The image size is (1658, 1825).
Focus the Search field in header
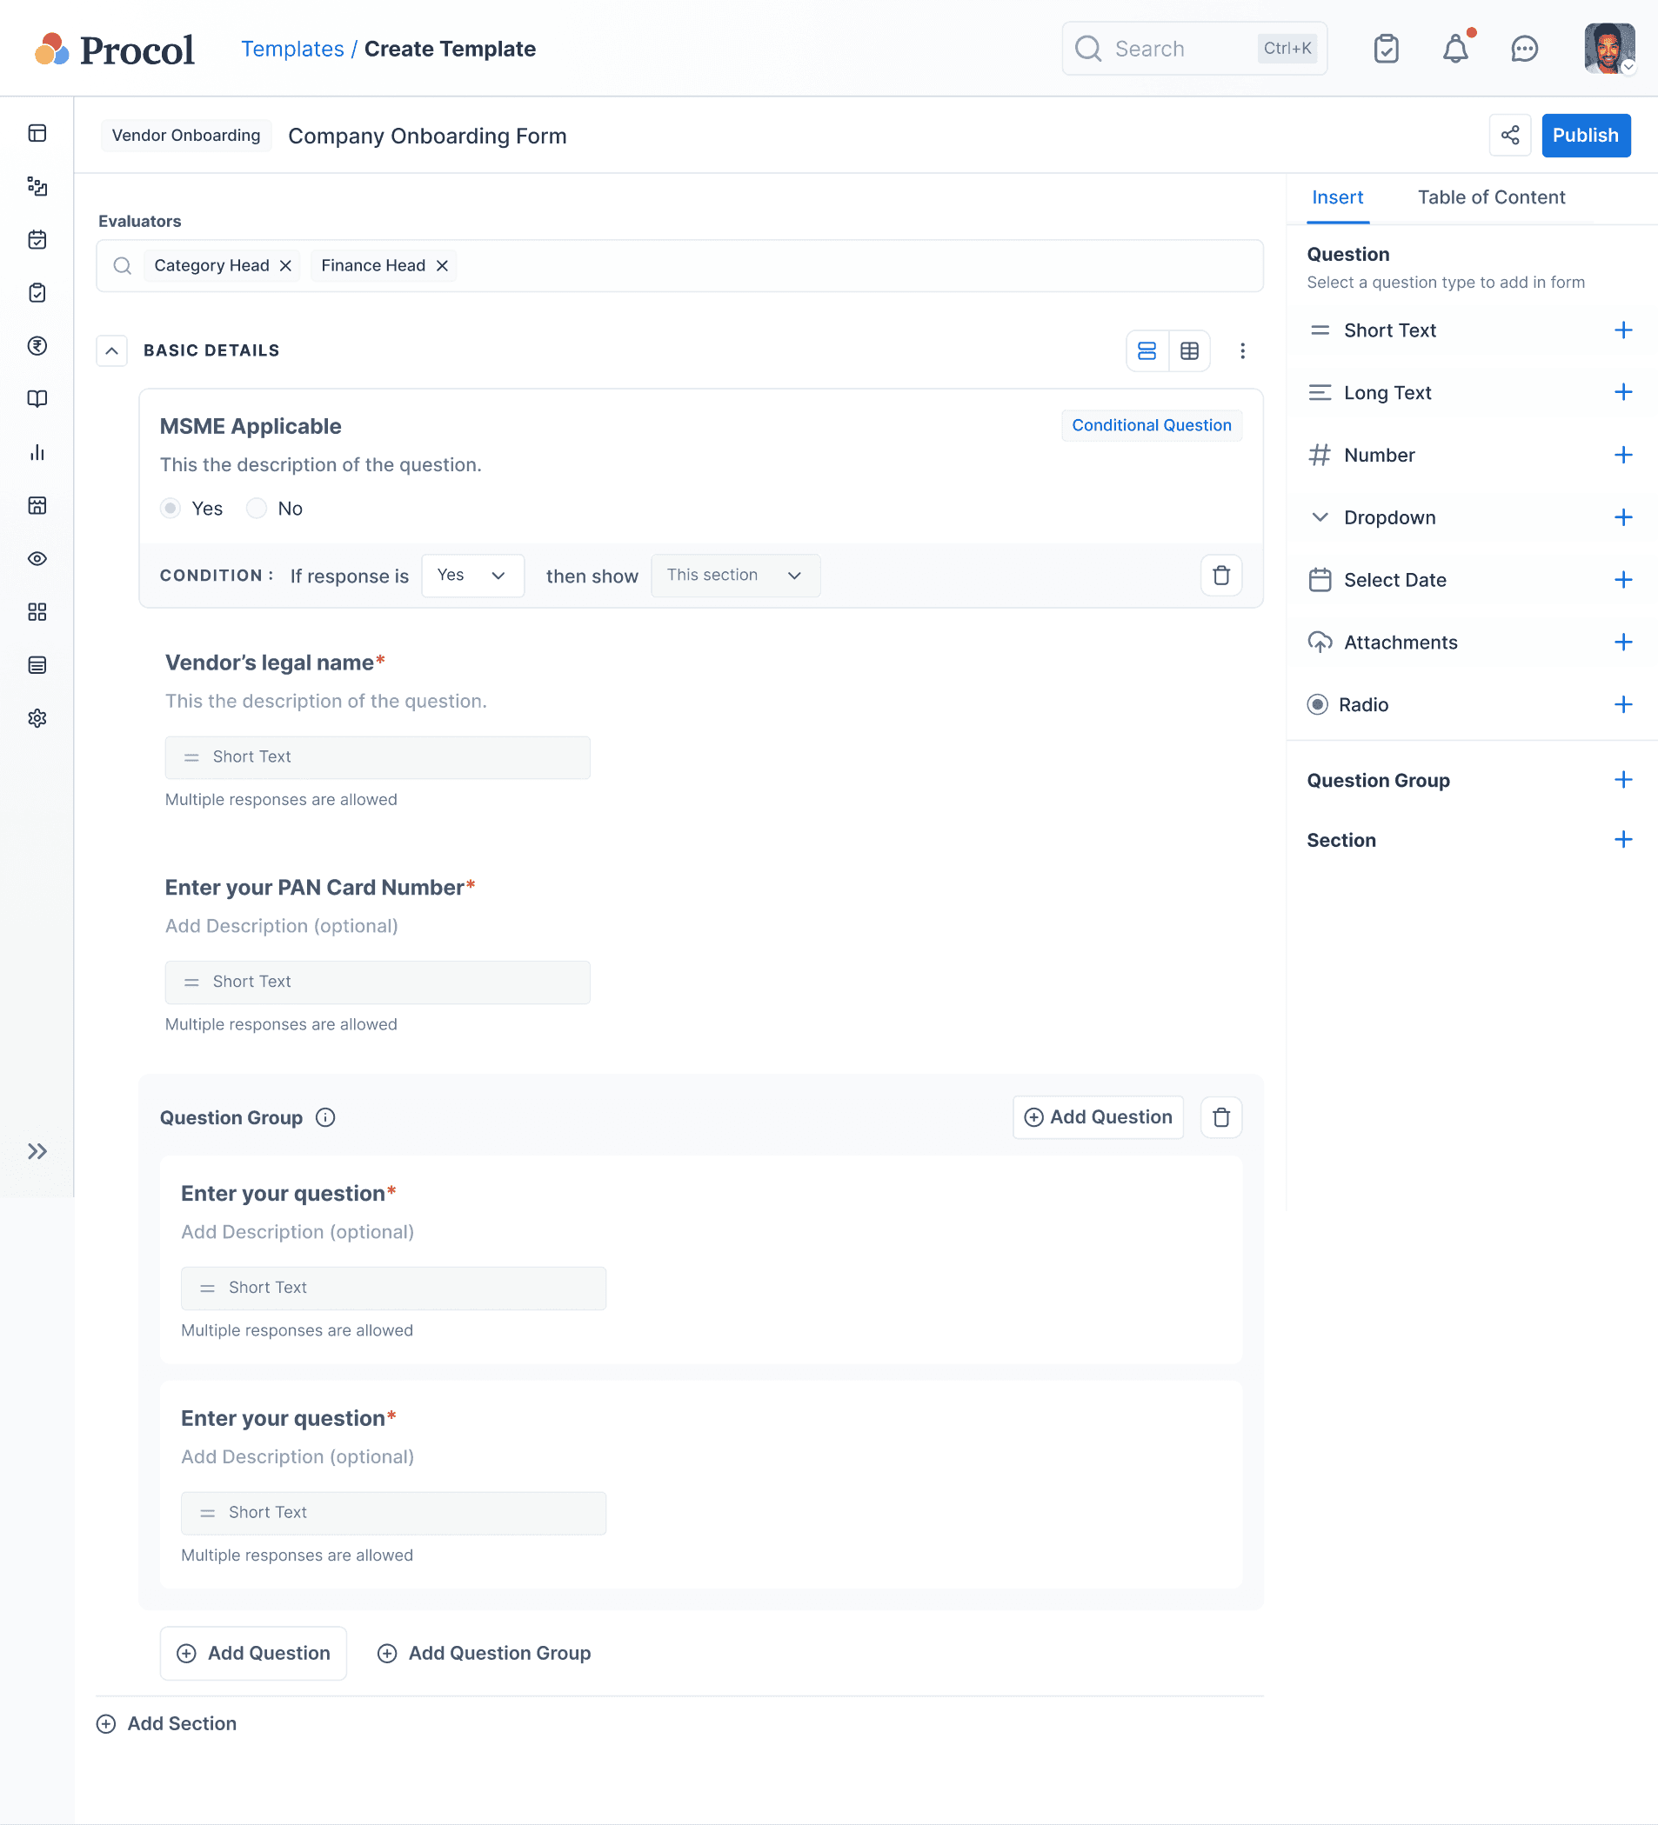click(x=1194, y=49)
